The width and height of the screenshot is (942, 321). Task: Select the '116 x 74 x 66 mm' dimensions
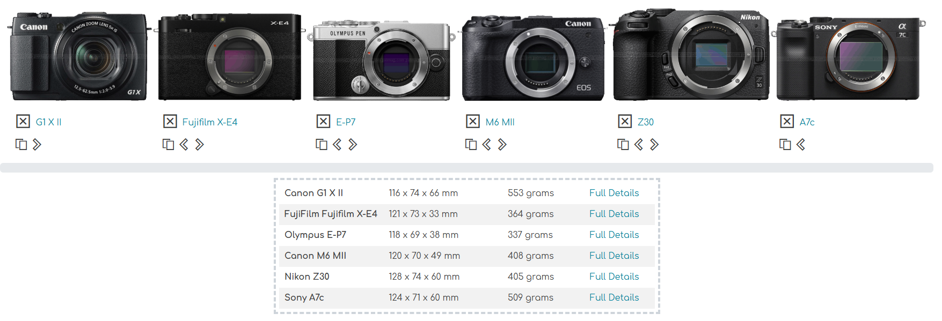(x=423, y=193)
